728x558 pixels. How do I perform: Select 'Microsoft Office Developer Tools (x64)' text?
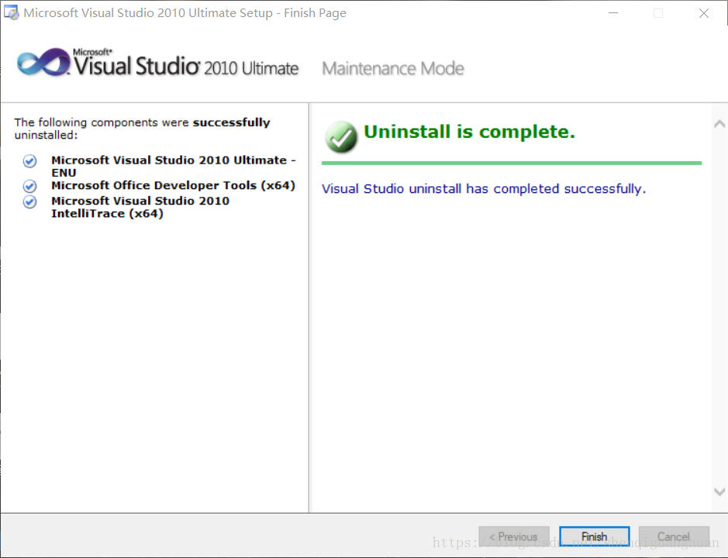[173, 185]
